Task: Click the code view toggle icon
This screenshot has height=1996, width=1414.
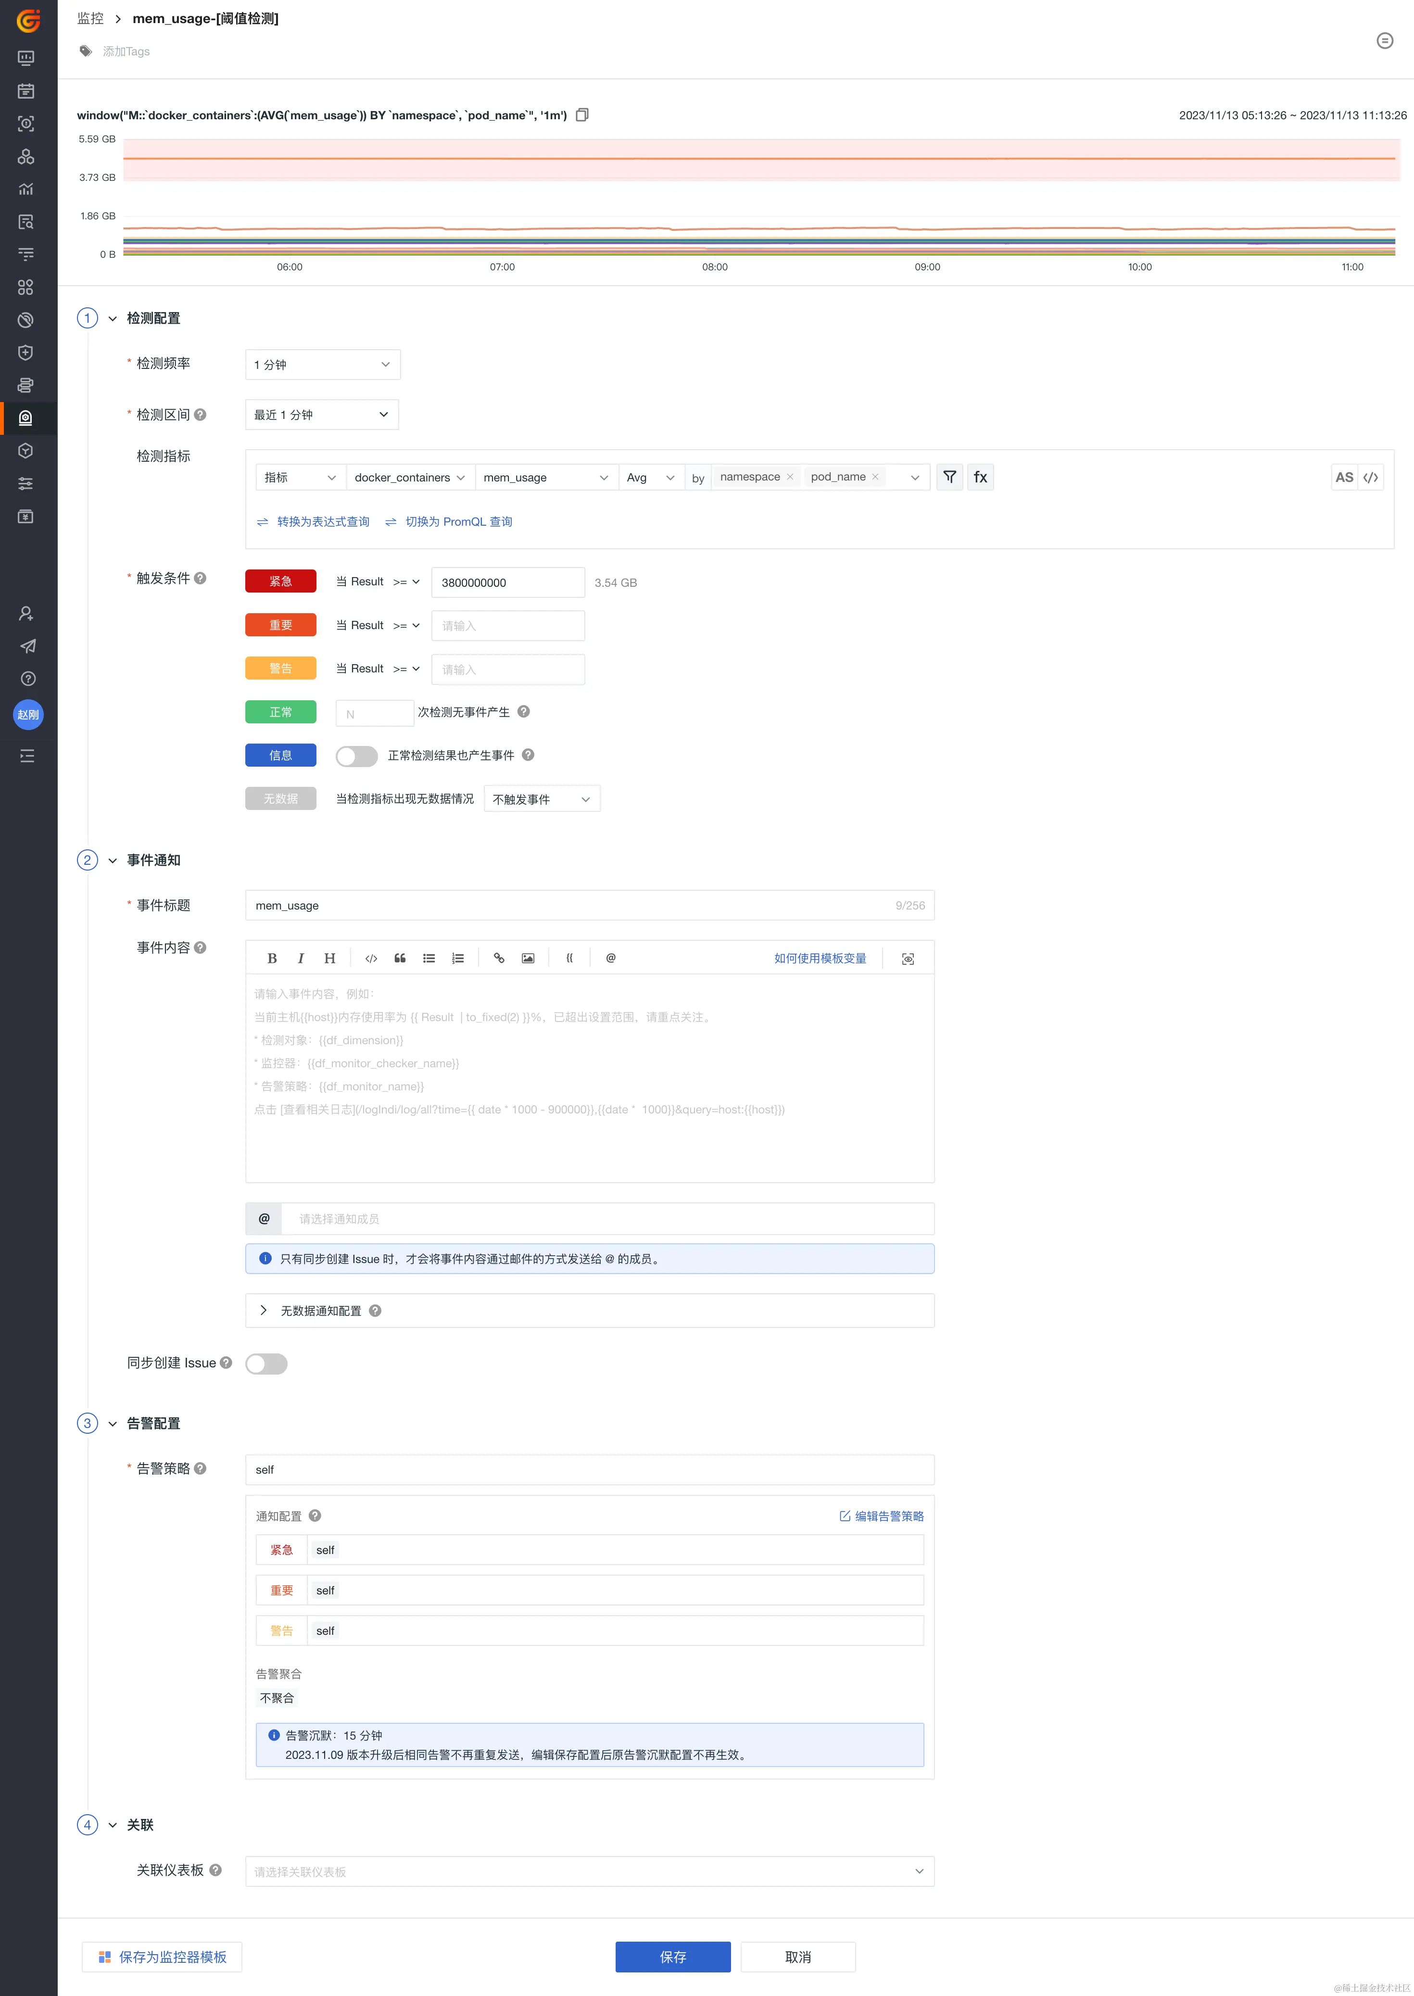Action: click(x=1370, y=477)
